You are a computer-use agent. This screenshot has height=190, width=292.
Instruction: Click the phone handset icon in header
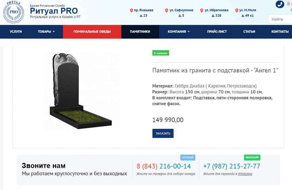pos(280,4)
